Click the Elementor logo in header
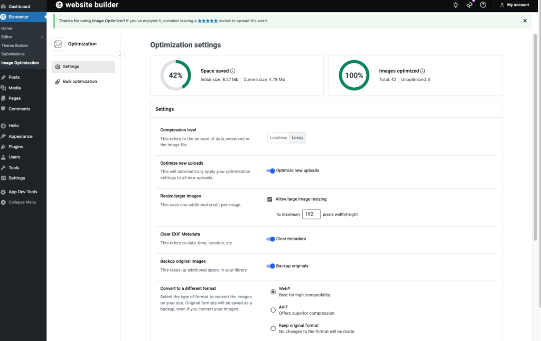The width and height of the screenshot is (541, 341). 59,5
